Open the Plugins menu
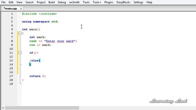Image resolution: width=196 pixels, height=110 pixels. 109,2
